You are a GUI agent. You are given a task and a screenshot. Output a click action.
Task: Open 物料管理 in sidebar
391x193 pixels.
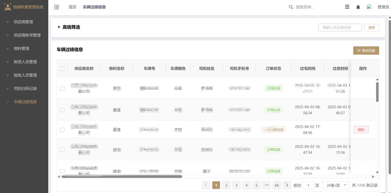(x=22, y=49)
